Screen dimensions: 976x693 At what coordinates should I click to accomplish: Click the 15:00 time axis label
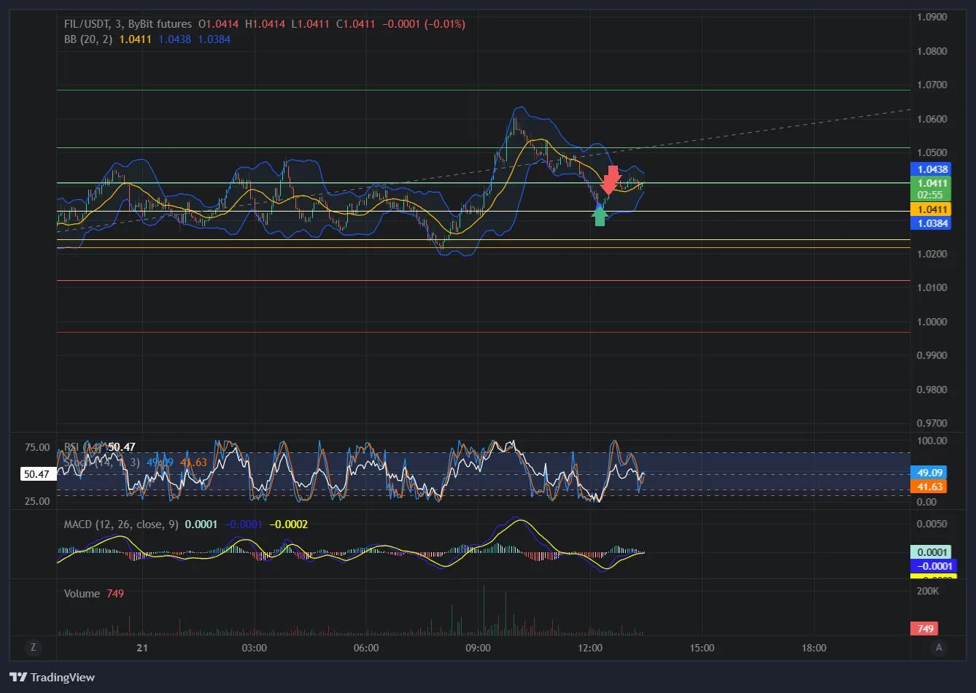tap(702, 648)
